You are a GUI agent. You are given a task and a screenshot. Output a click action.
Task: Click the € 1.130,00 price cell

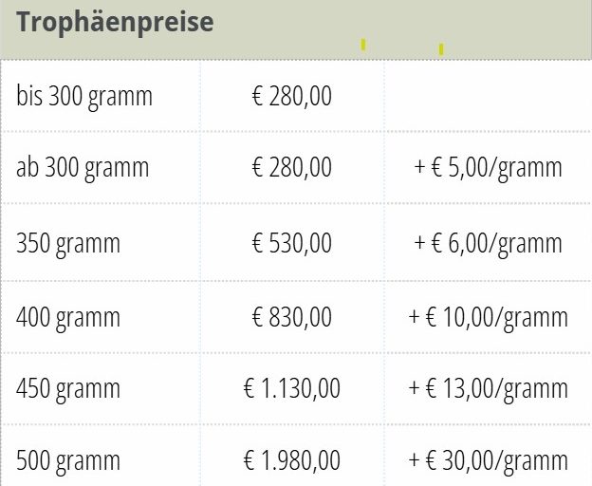click(292, 388)
